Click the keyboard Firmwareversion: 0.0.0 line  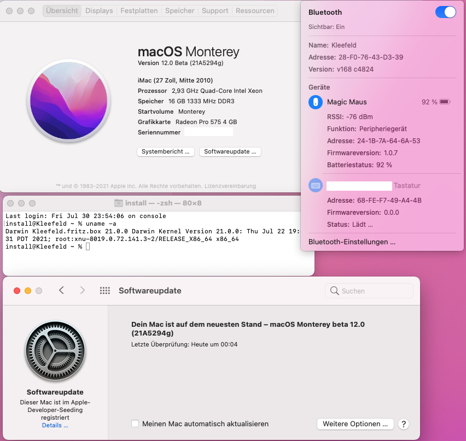363,213
